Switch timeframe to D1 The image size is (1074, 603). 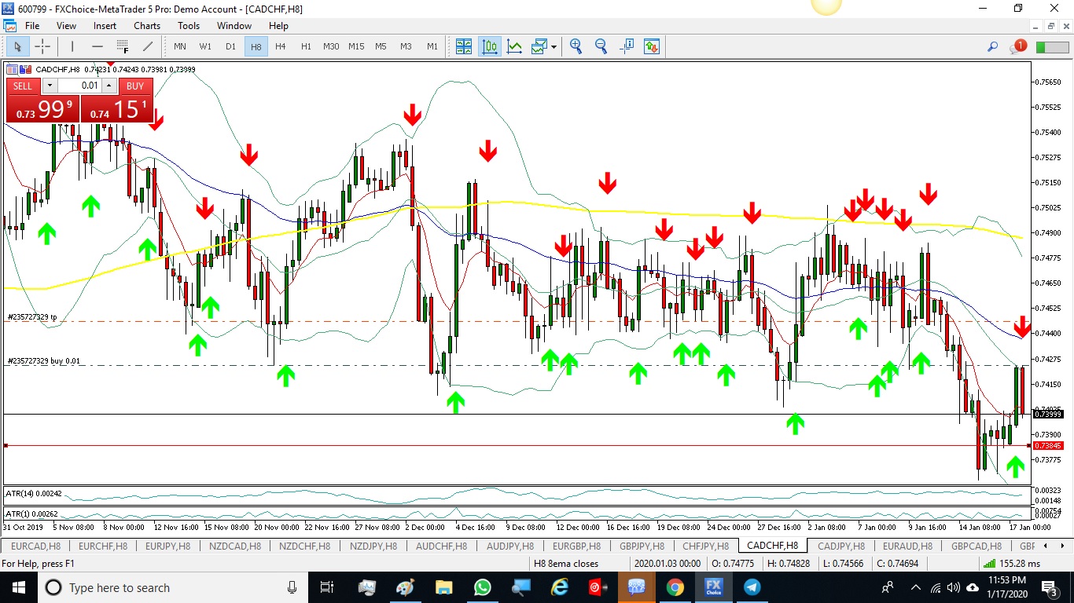click(x=230, y=46)
